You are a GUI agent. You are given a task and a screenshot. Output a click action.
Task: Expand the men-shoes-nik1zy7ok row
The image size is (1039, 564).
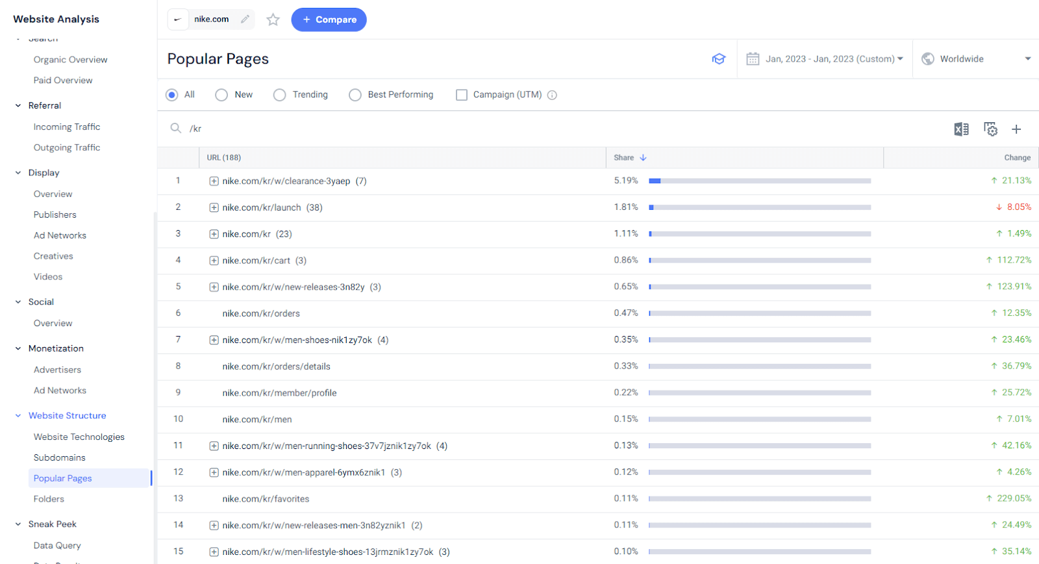pyautogui.click(x=214, y=340)
